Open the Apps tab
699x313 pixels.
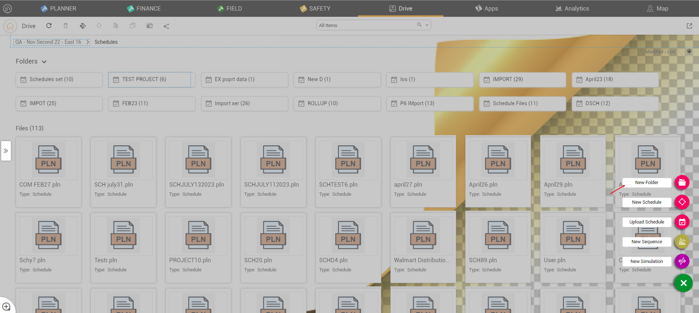point(486,8)
